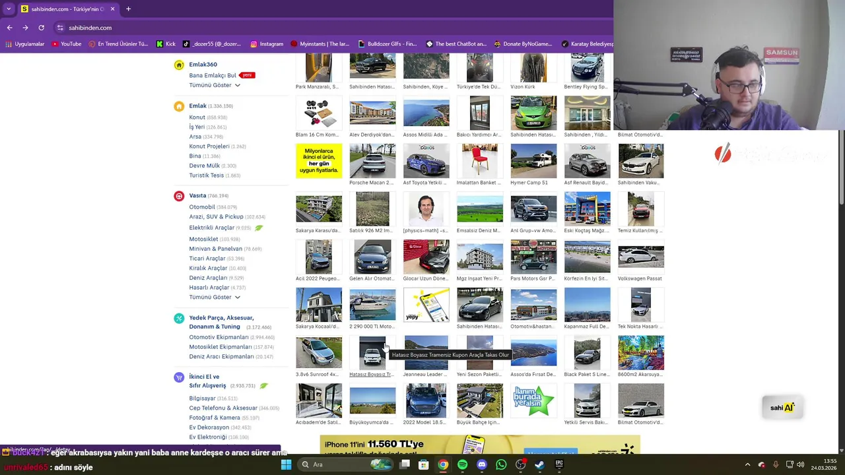Open the Minivan & Panelvan link
This screenshot has width=845, height=475.
216,249
